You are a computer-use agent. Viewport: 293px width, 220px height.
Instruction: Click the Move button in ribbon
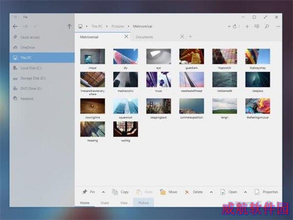point(168,192)
